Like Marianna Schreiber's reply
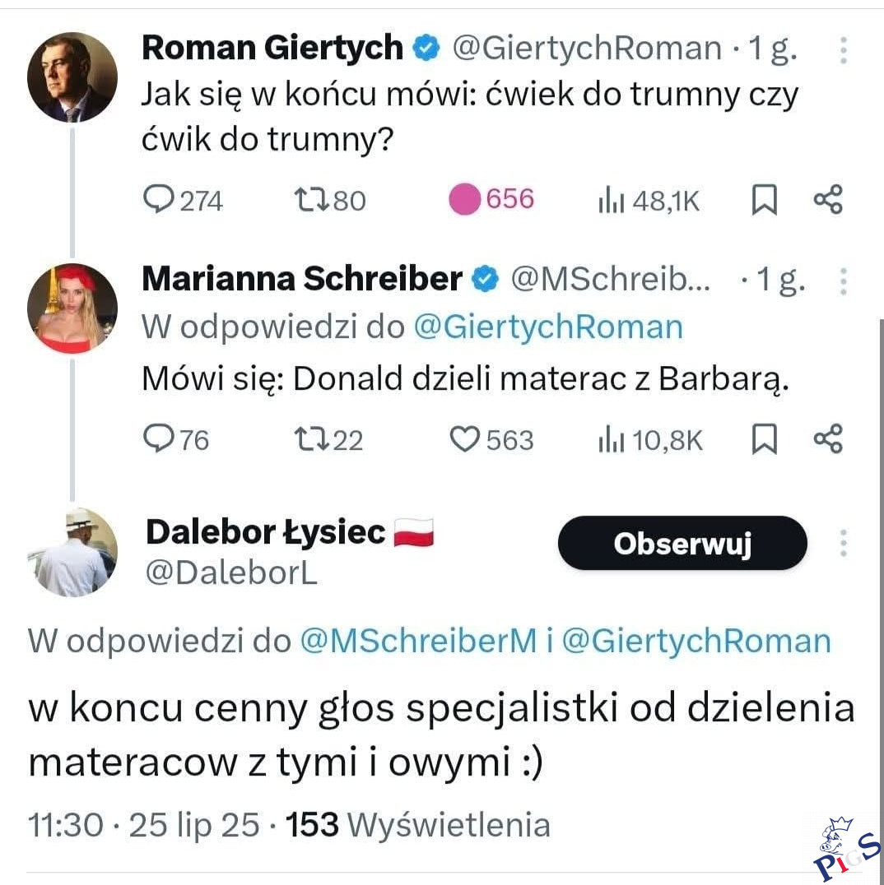Image resolution: width=884 pixels, height=885 pixels. 464,440
